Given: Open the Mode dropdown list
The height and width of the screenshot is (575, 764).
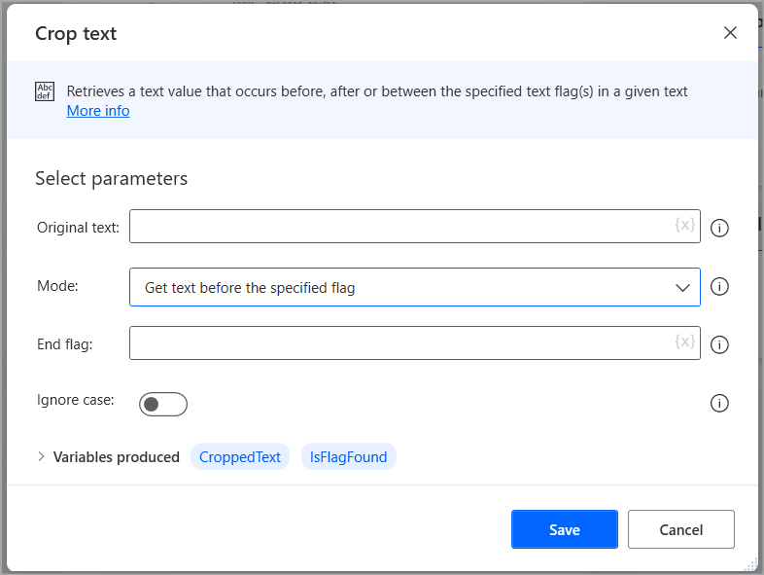Looking at the screenshot, I should click(x=414, y=287).
